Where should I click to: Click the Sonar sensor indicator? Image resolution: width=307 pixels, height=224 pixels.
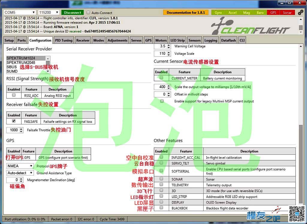click(x=287, y=13)
